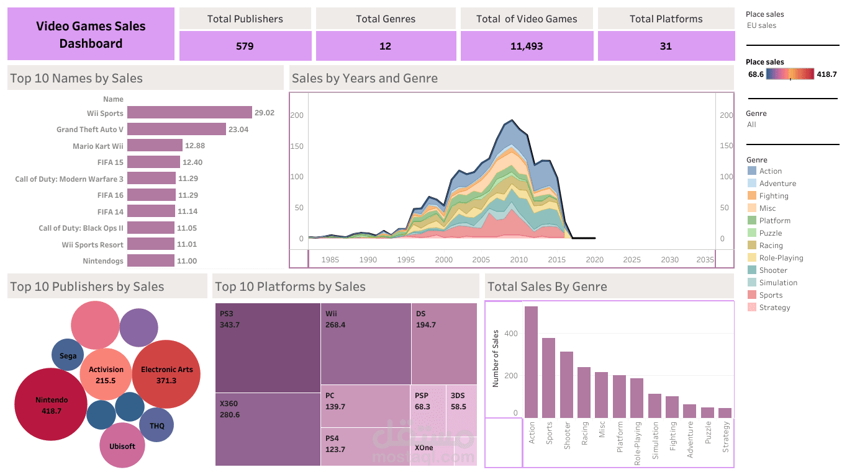Click the Nintendogs sales bar

pos(151,260)
